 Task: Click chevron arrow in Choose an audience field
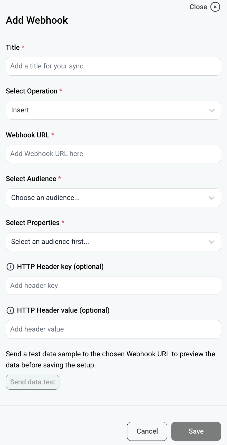point(212,198)
